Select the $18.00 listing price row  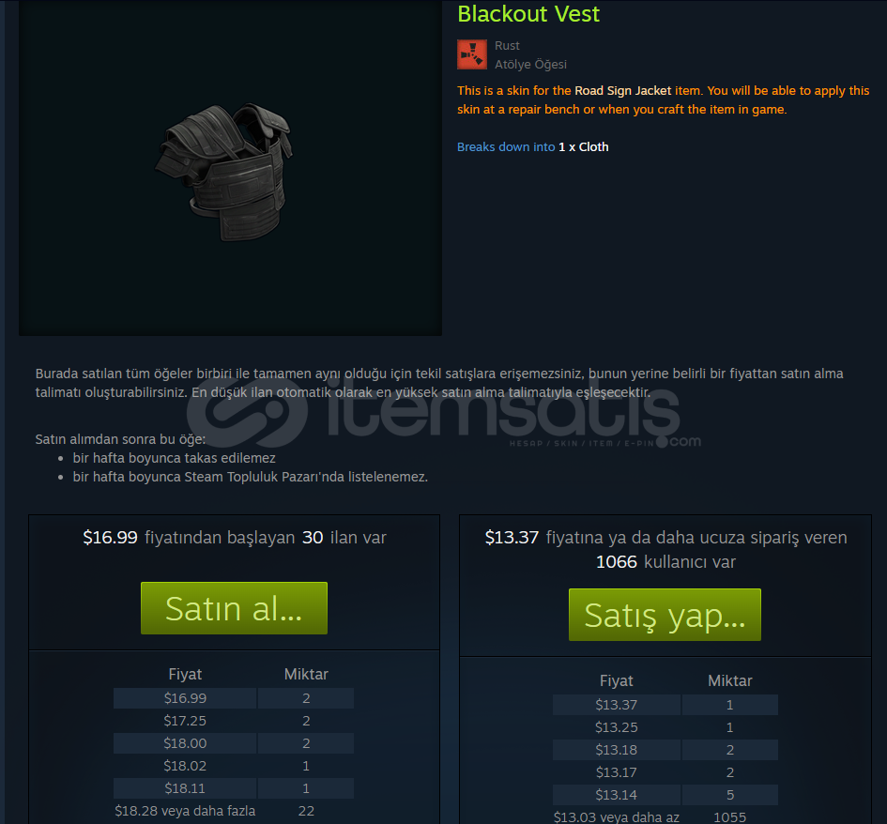click(x=234, y=743)
